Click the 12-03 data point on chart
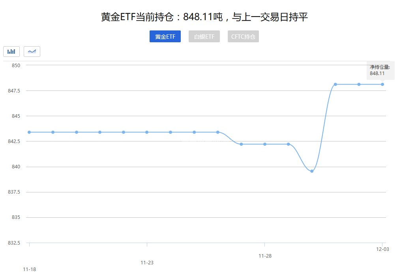The image size is (401, 277). click(x=382, y=84)
